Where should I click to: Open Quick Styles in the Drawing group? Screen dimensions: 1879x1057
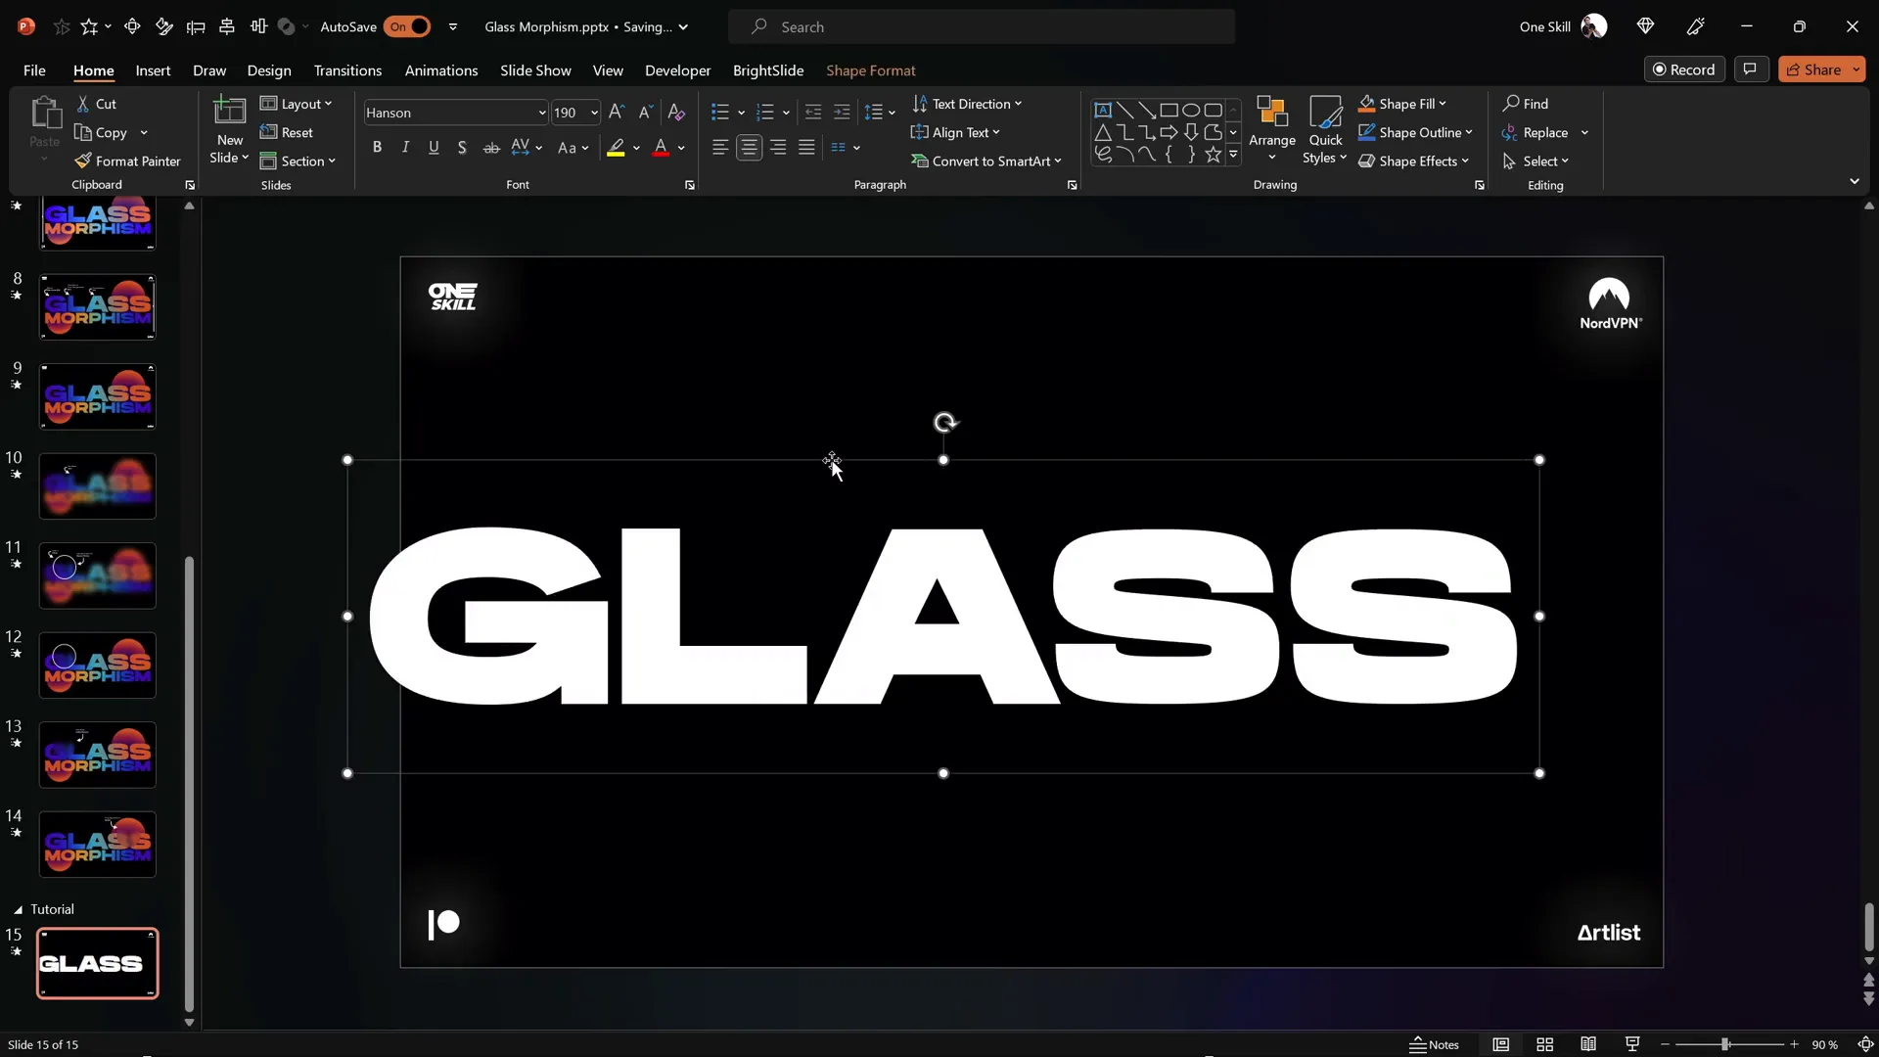click(x=1324, y=127)
